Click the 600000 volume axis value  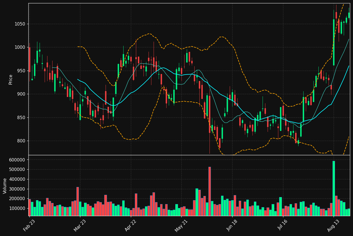pyautogui.click(x=17, y=160)
